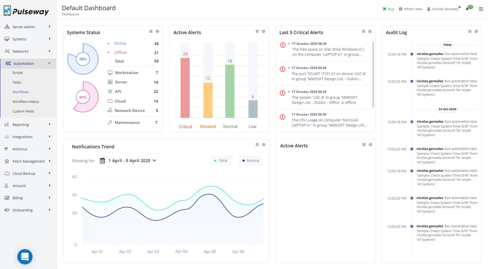Toggle the Total series in Notifications Trend
The height and width of the screenshot is (269, 488).
pyautogui.click(x=221, y=161)
